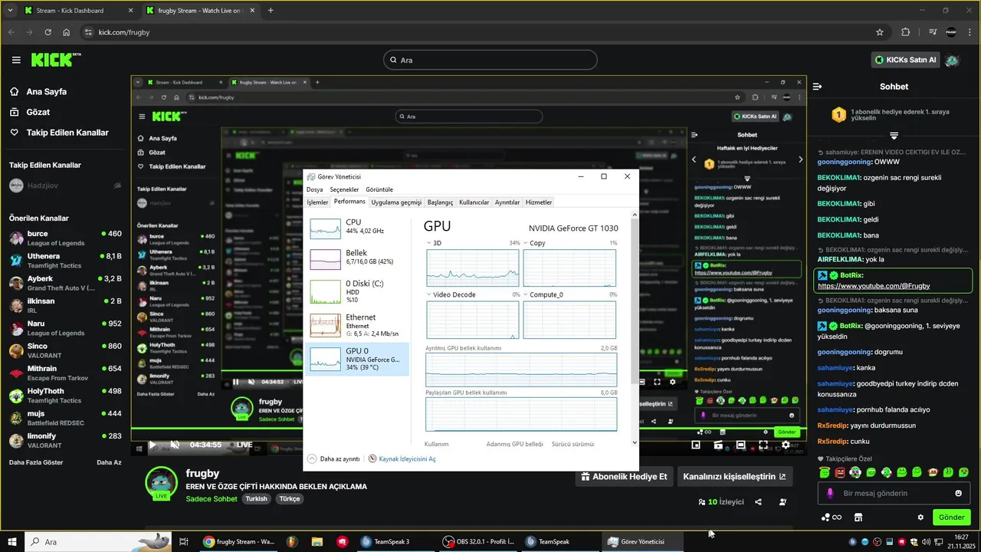The height and width of the screenshot is (552, 981).
Task: Open the emoji picker in chat input
Action: point(958,493)
